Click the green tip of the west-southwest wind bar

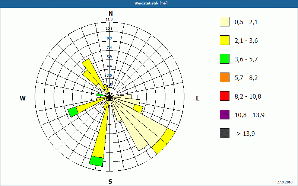coord(73,112)
